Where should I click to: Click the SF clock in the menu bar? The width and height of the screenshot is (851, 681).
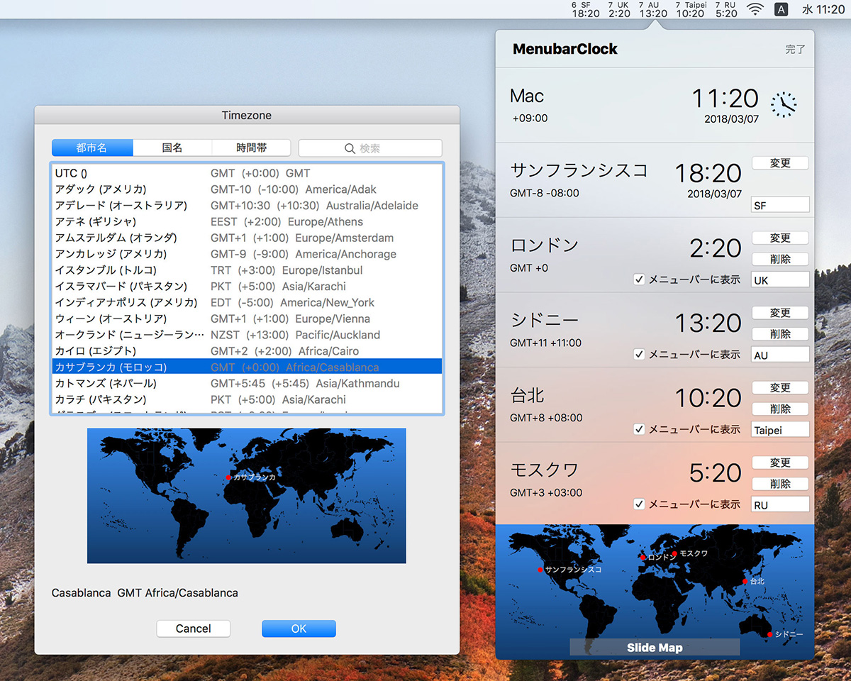(585, 9)
